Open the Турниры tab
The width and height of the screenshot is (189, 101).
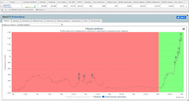(x=16, y=21)
